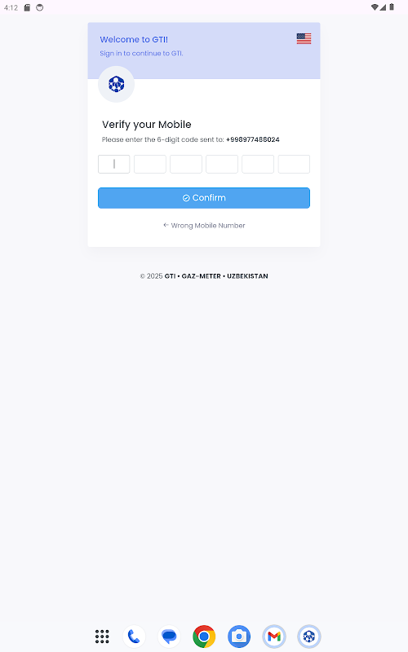Image resolution: width=408 pixels, height=652 pixels.
Task: Select the sixth code digit box
Action: coord(294,164)
